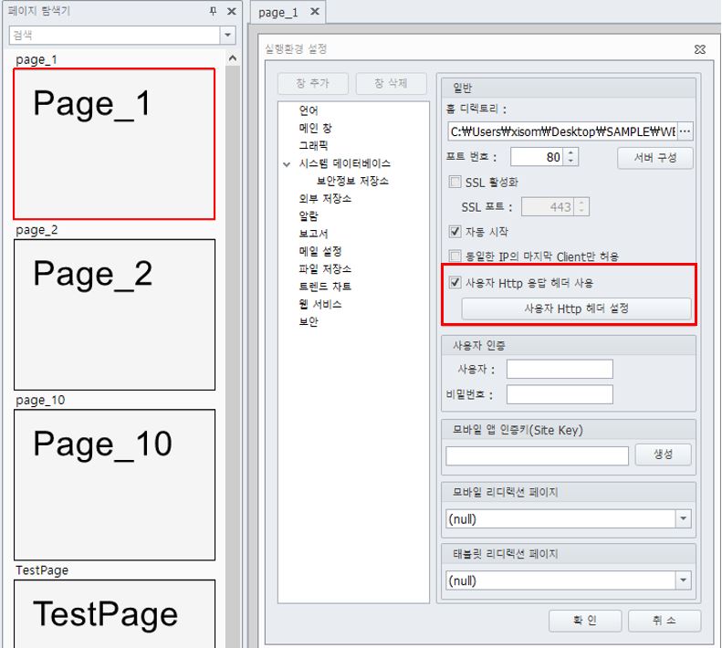The width and height of the screenshot is (722, 648).
Task: Click scroll-up arrow in page explorer
Action: click(x=233, y=58)
